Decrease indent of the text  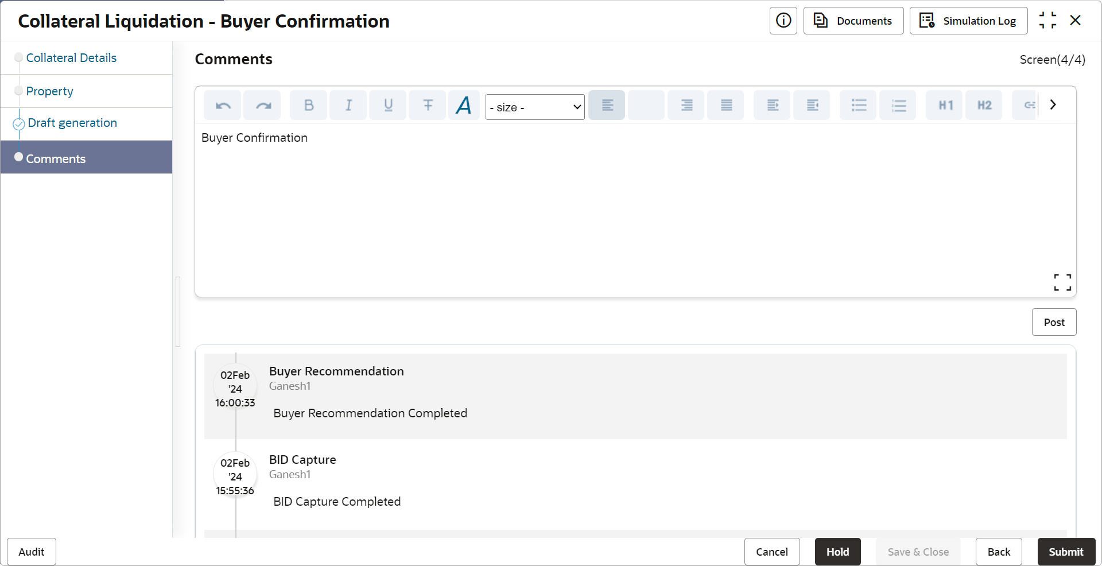[x=812, y=105]
